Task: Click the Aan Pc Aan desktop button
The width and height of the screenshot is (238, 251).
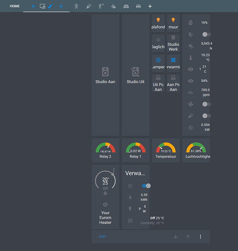Action: (173, 83)
